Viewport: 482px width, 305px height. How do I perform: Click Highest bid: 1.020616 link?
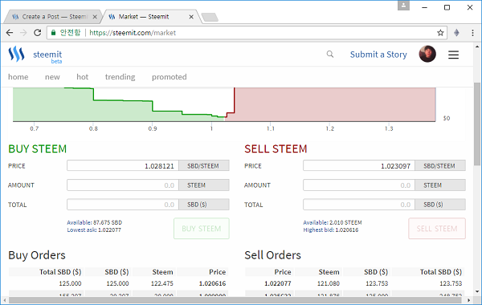331,230
